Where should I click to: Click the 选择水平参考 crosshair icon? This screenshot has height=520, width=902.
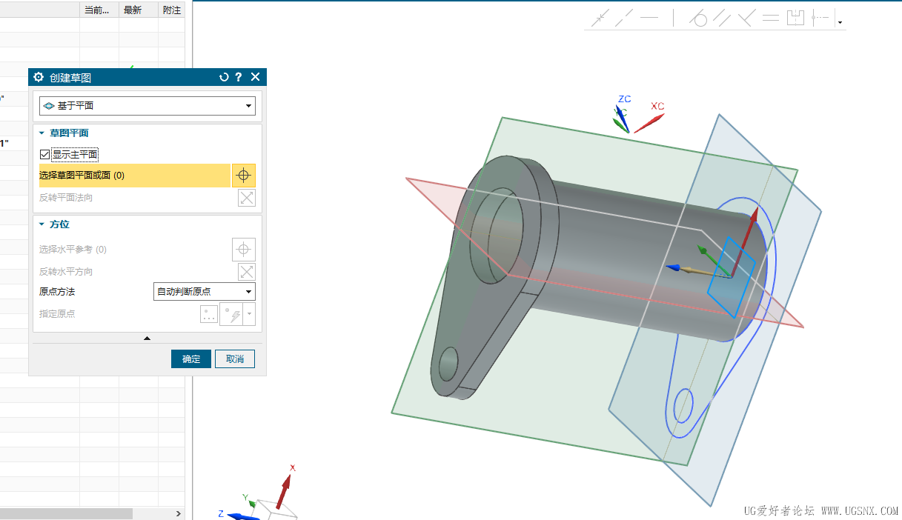244,250
